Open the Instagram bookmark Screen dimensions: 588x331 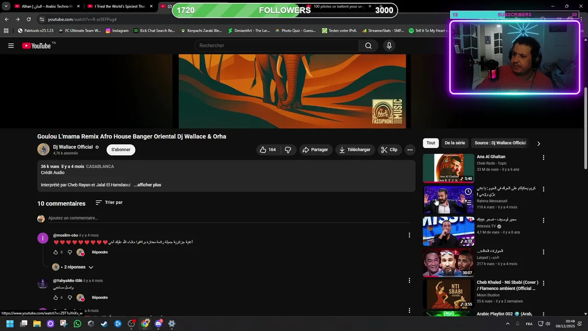(117, 31)
